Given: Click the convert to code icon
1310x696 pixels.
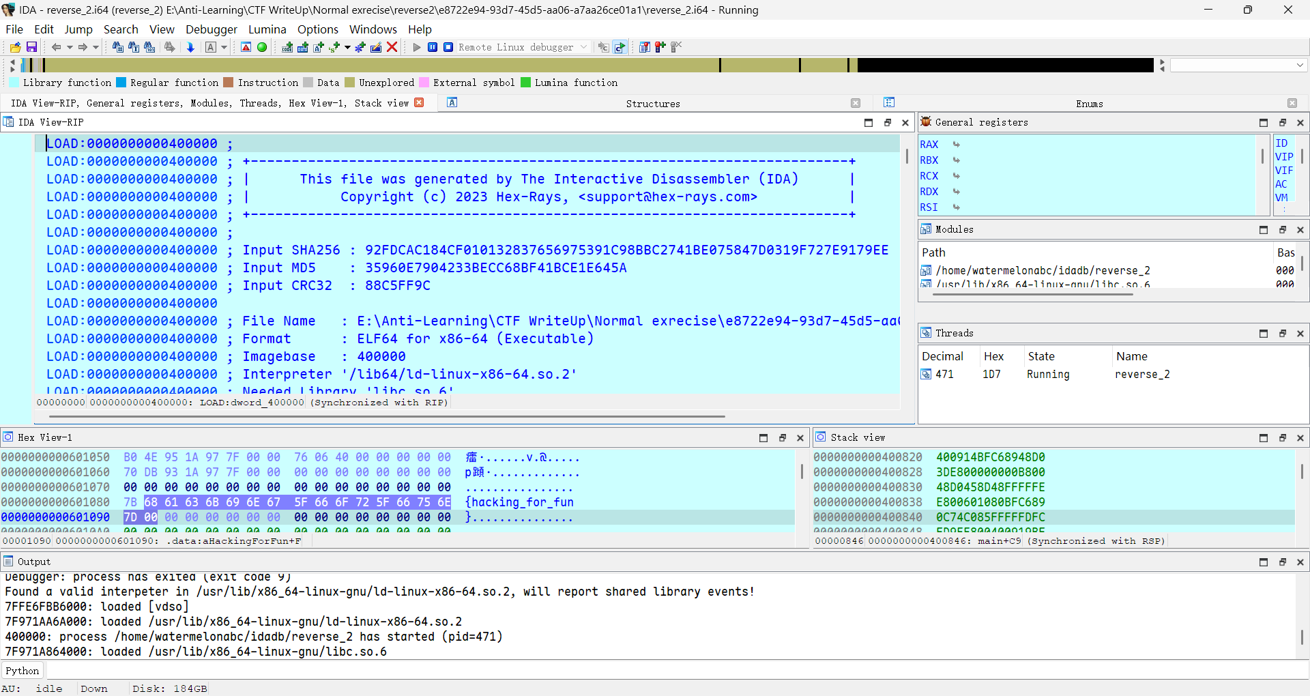Looking at the screenshot, I should point(287,47).
